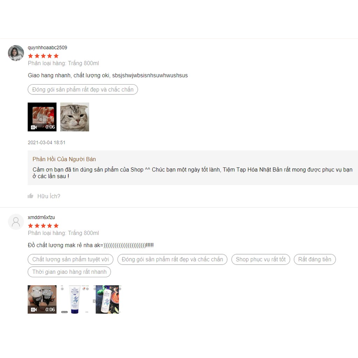
Task: Click the thumbs-up helpful icon
Action: [30, 196]
